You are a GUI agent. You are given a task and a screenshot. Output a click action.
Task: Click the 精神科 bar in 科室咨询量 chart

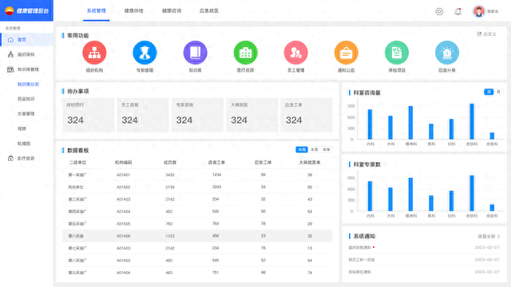point(410,123)
